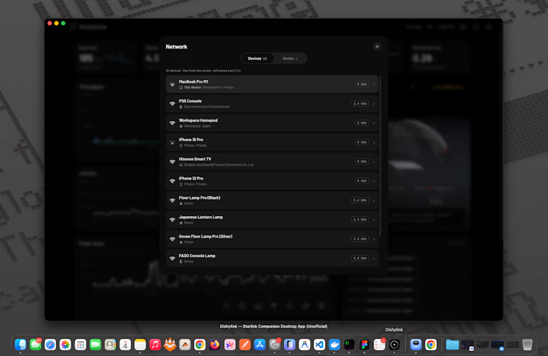This screenshot has height=356, width=548.
Task: Click the 5 GHz badge on MacBook Pro M1
Action: point(362,84)
